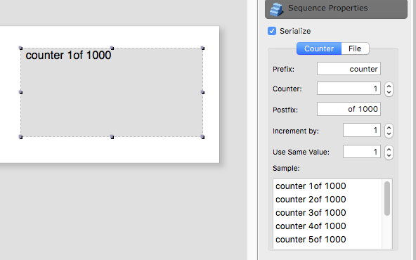Click the Postfix input field
Image resolution: width=416 pixels, height=260 pixels.
click(x=349, y=109)
